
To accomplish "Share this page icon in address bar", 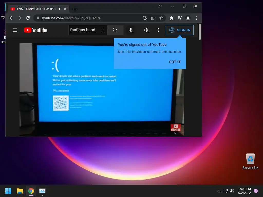I will [153, 18].
